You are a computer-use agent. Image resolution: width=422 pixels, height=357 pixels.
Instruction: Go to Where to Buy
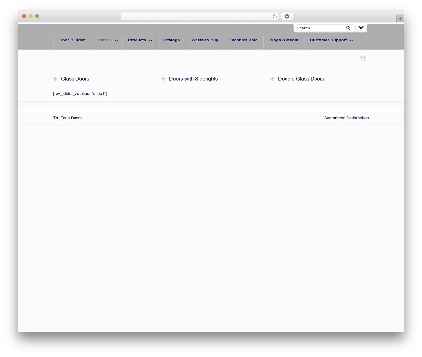pos(205,40)
